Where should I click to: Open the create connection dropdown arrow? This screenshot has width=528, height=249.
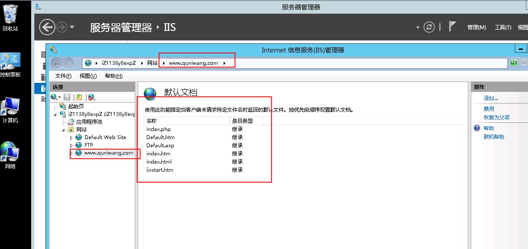point(60,97)
